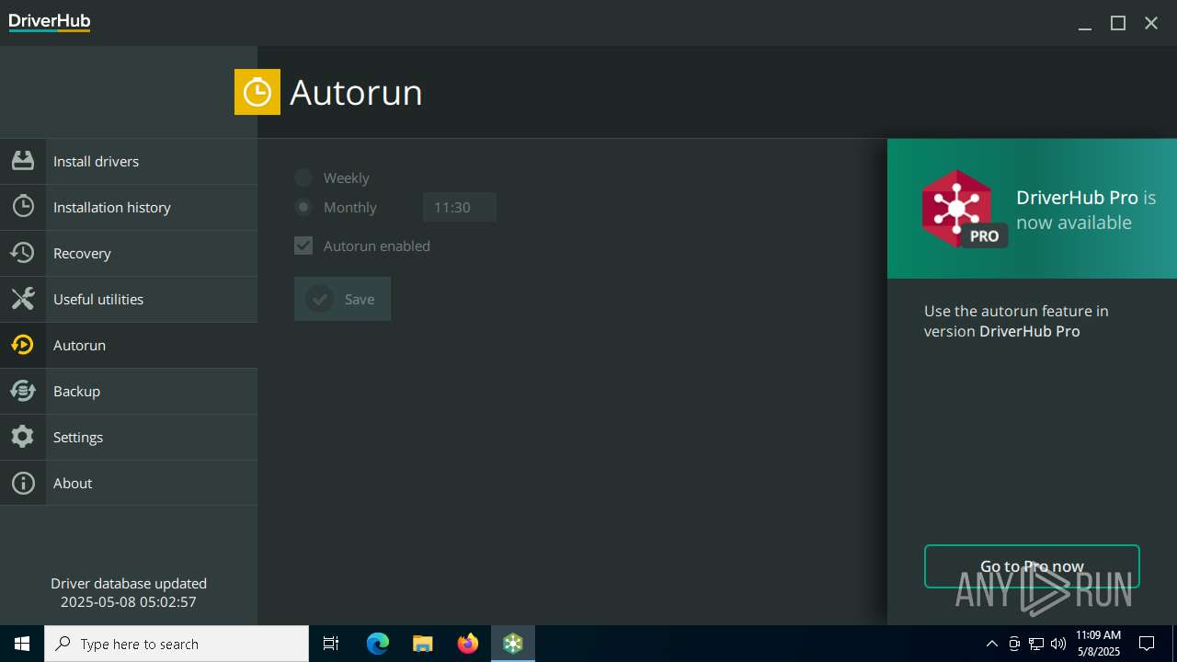This screenshot has height=662, width=1177.
Task: Toggle the Autorun enabled checkbox
Action: click(303, 245)
